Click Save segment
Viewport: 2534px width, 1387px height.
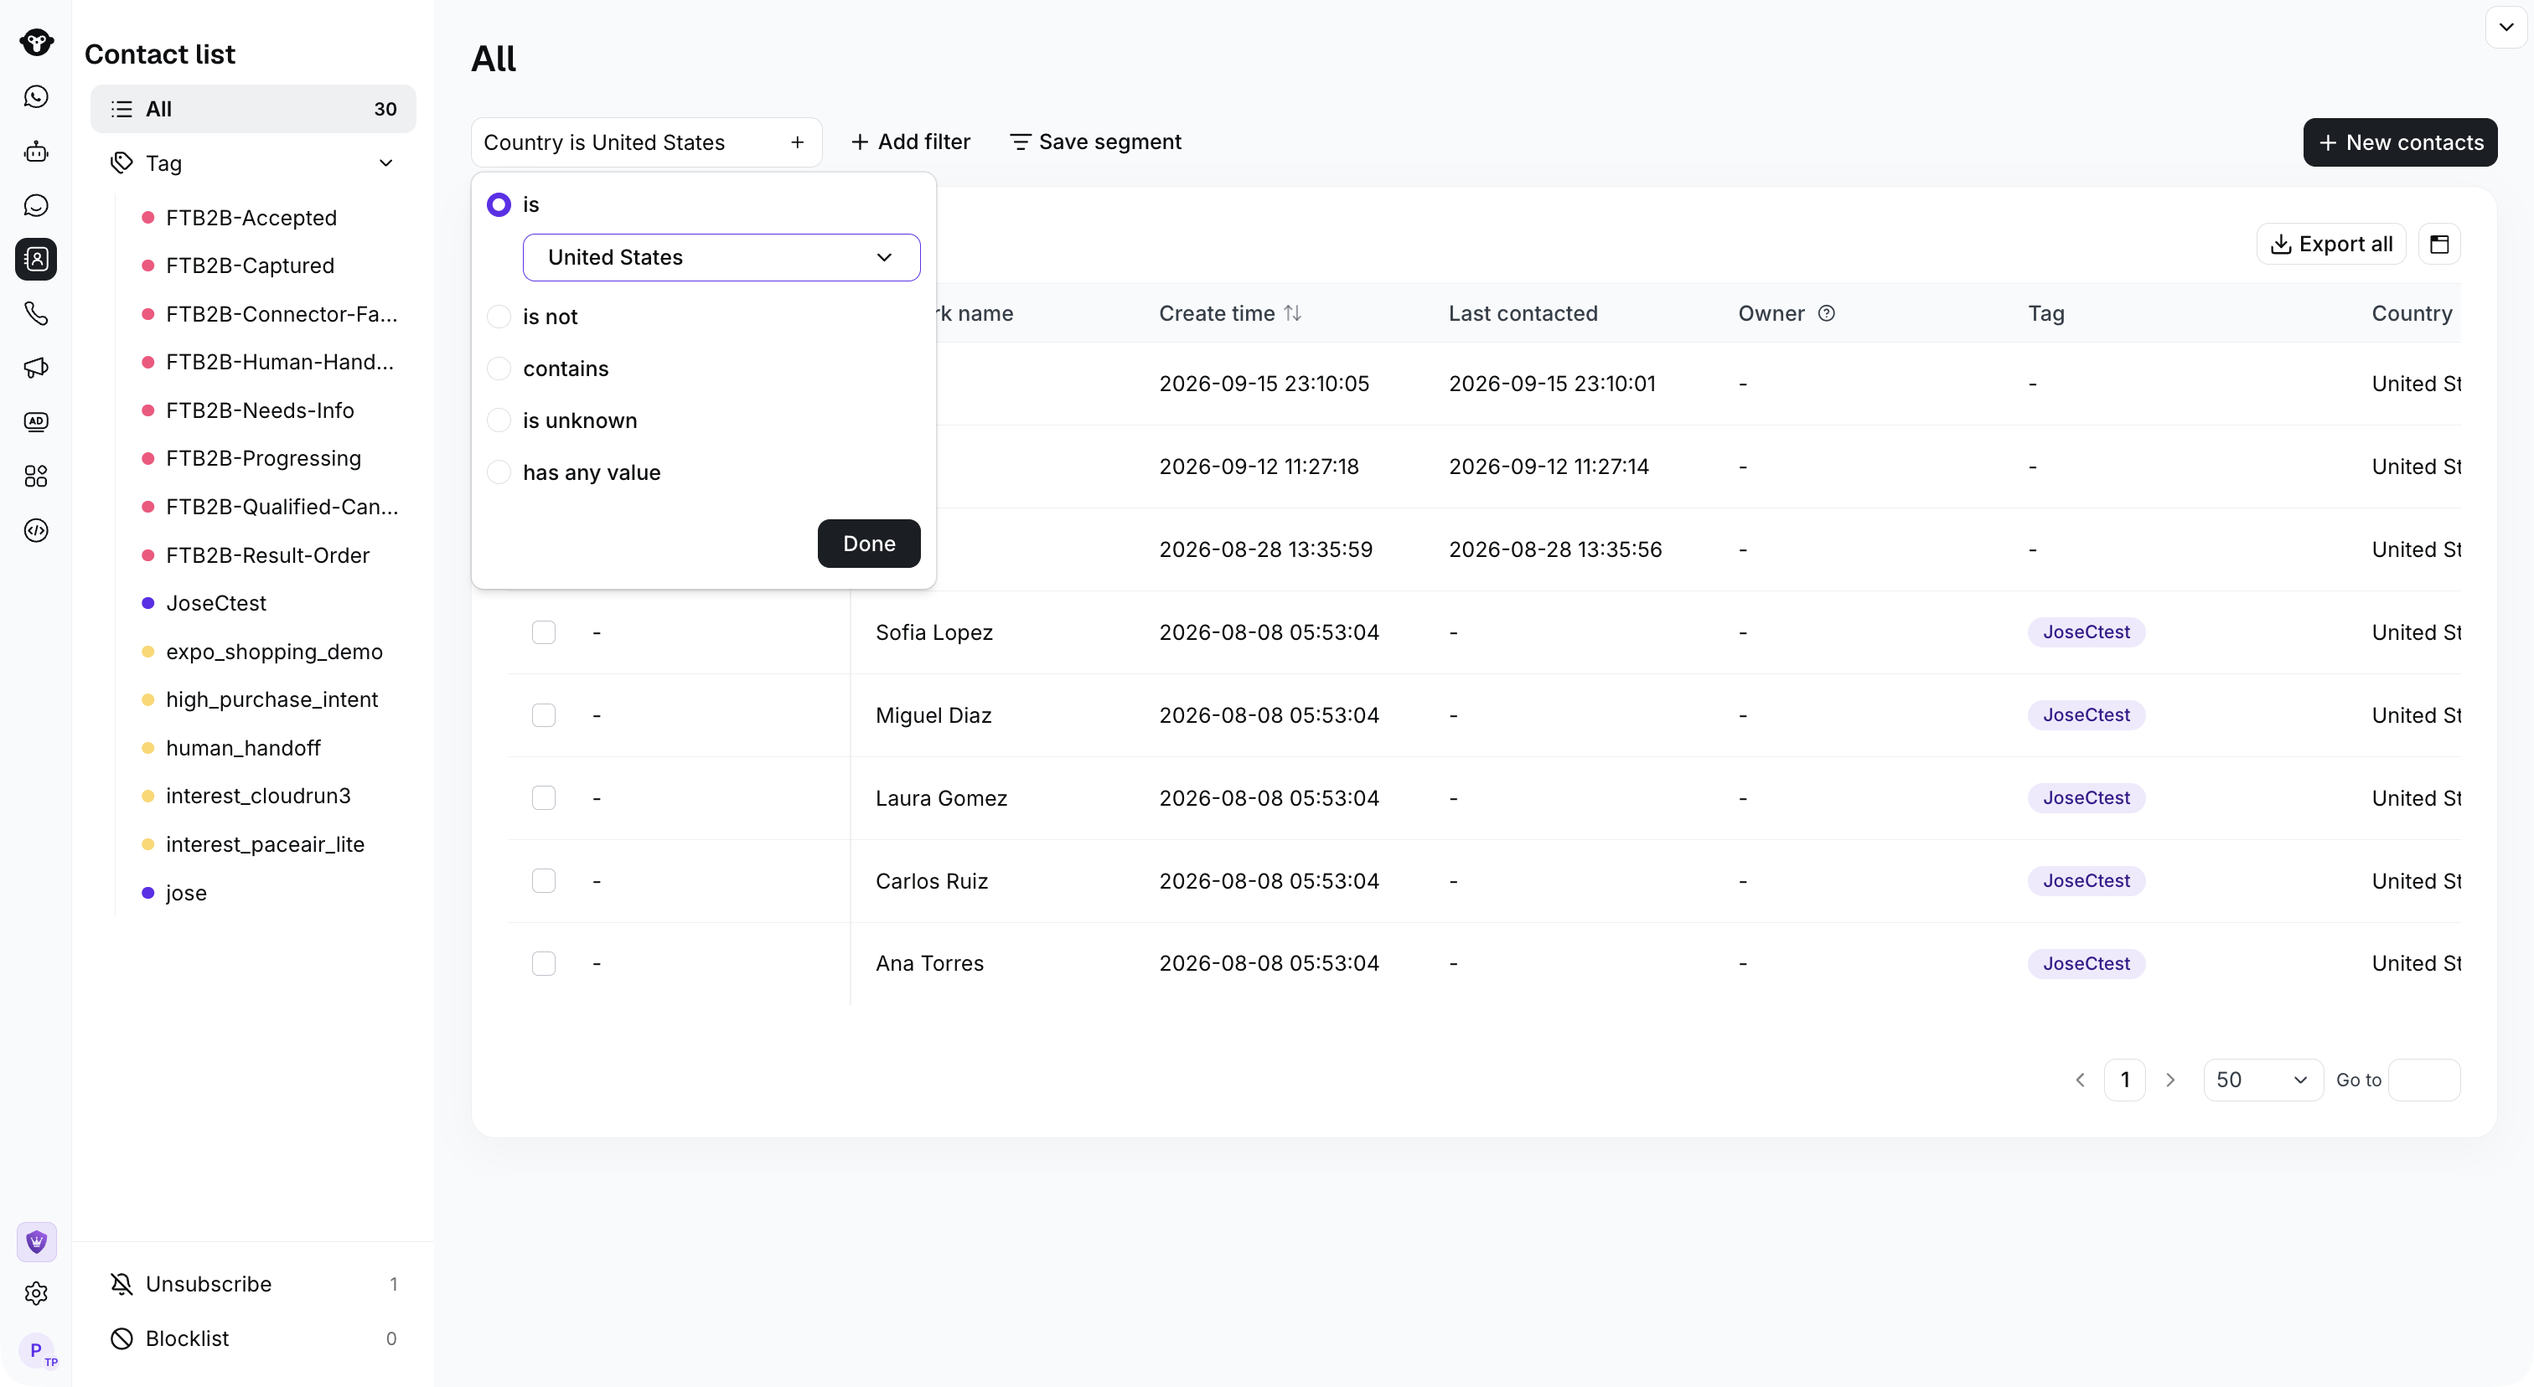coord(1095,142)
